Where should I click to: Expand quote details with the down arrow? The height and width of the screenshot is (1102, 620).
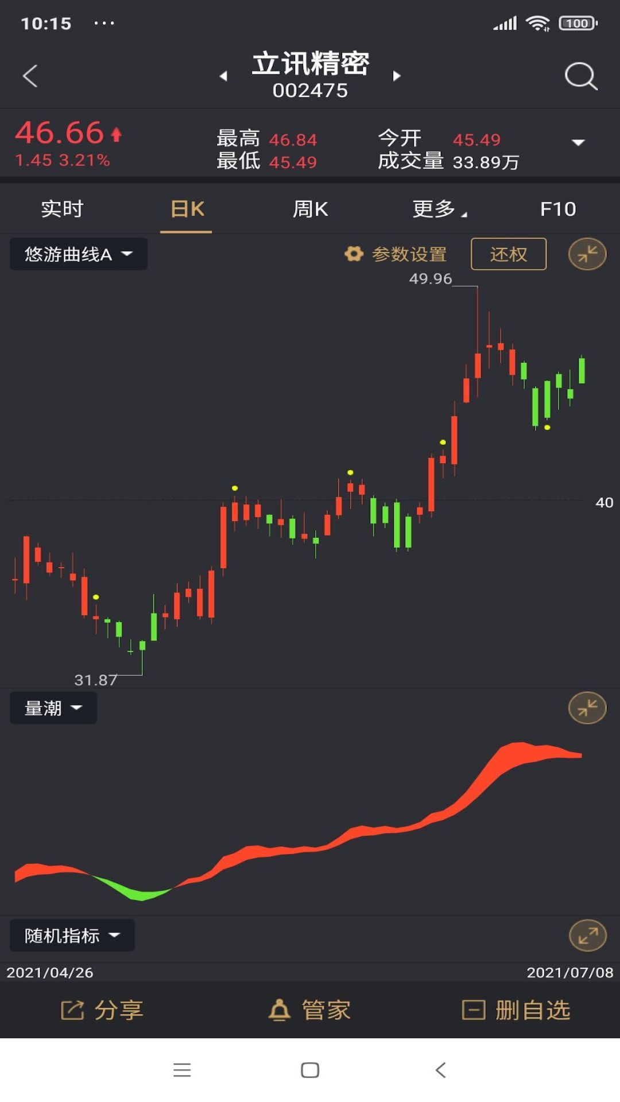coord(578,142)
